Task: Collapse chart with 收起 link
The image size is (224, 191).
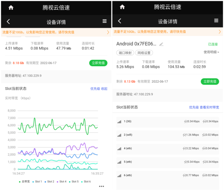Action: [x=104, y=89]
